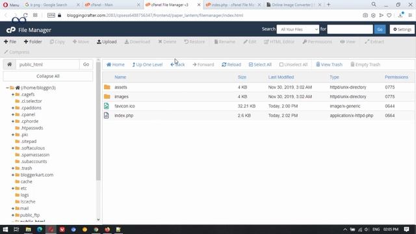Open the Settings gear button

point(402,29)
